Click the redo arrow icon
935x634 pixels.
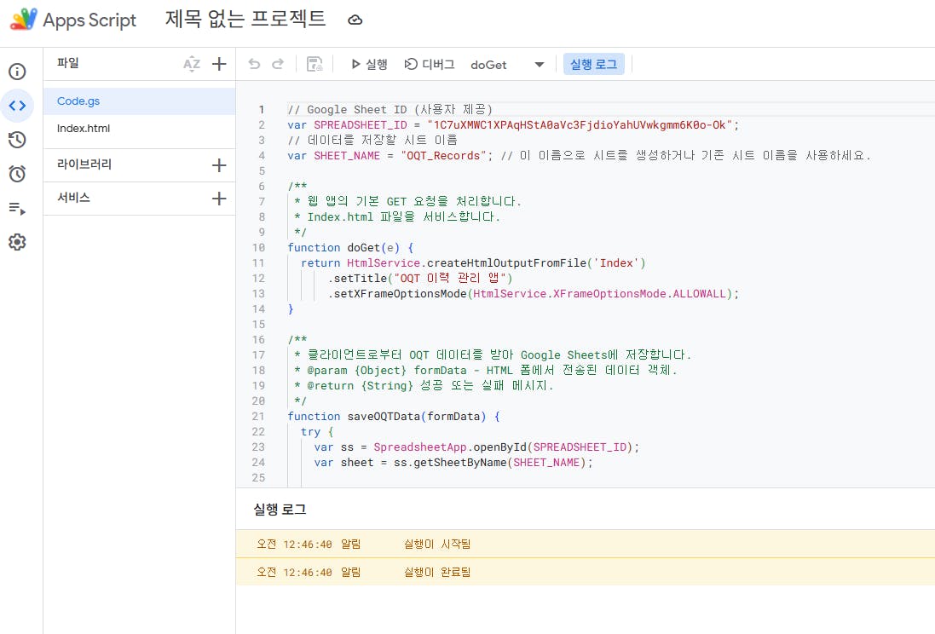pyautogui.click(x=278, y=64)
